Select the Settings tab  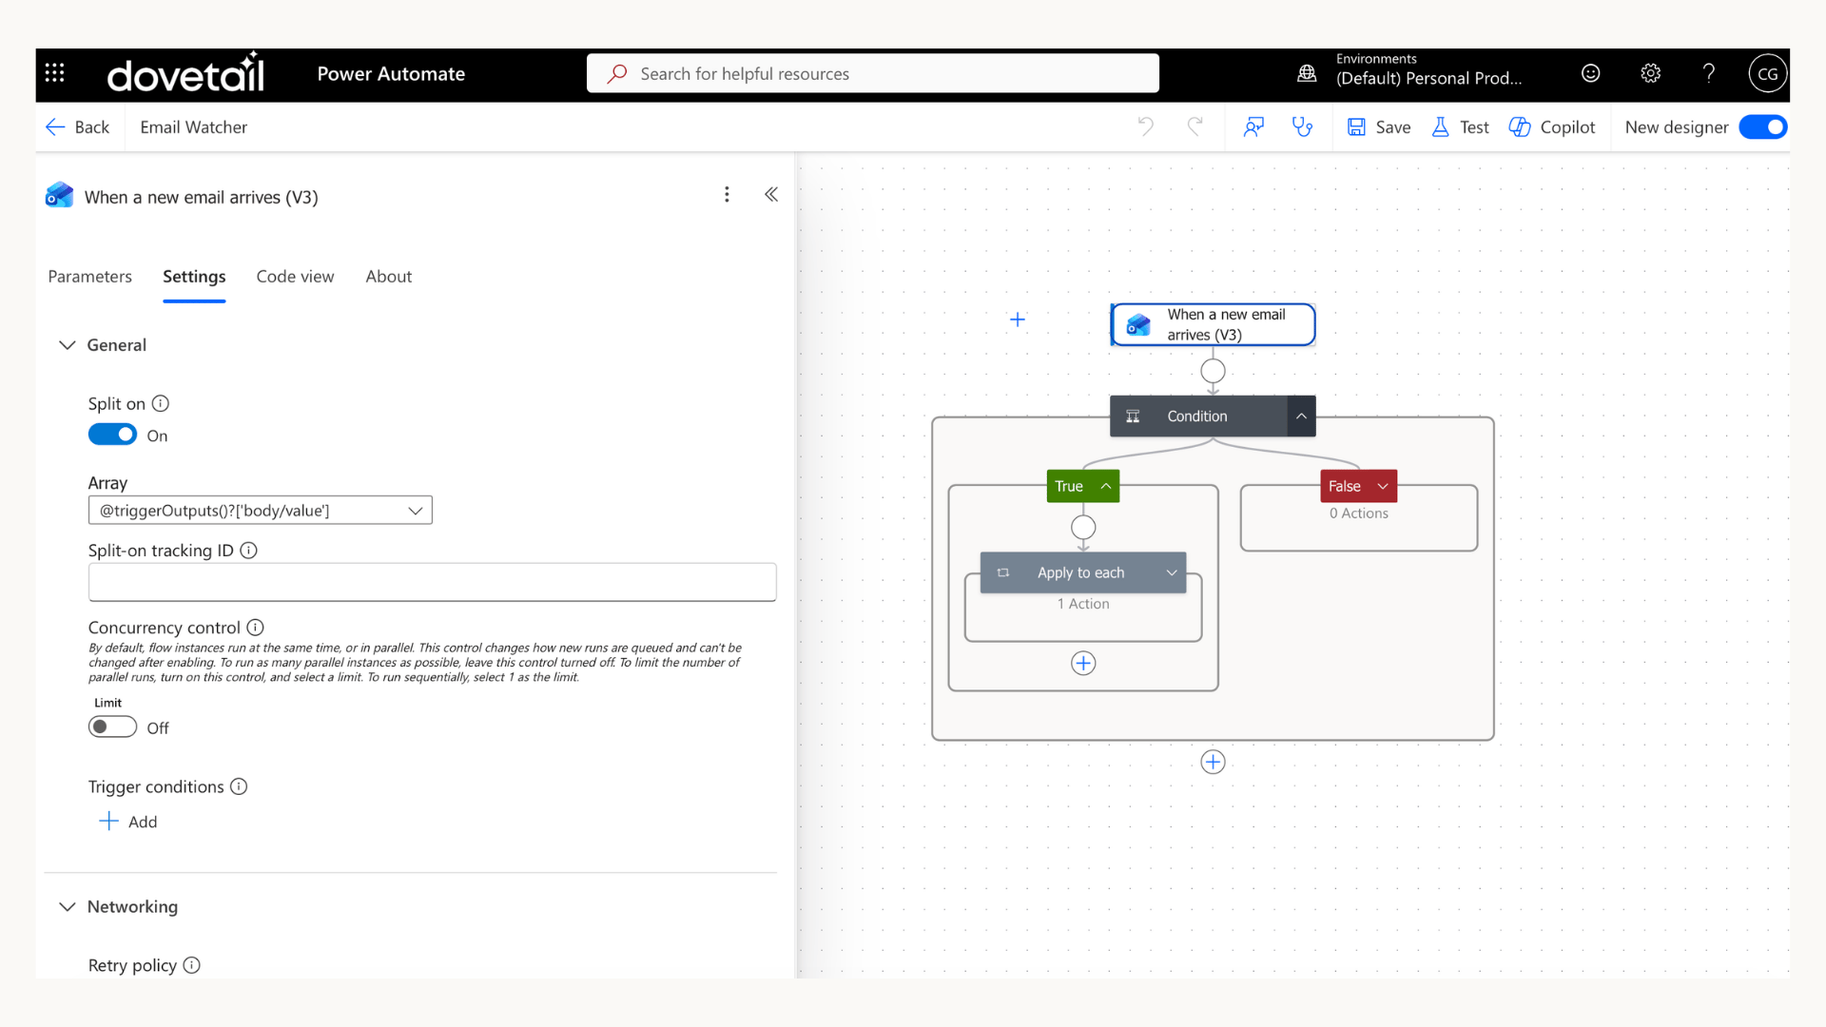click(194, 277)
